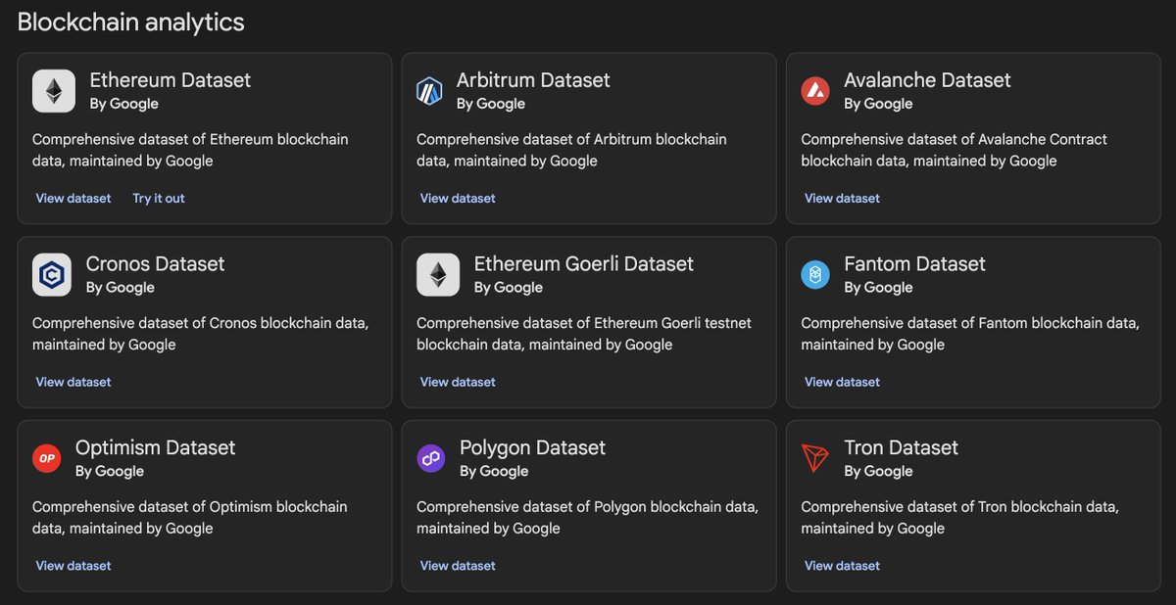Select the Ethereum Goerli Dataset title
Screen dimensions: 1176x605
click(x=584, y=263)
